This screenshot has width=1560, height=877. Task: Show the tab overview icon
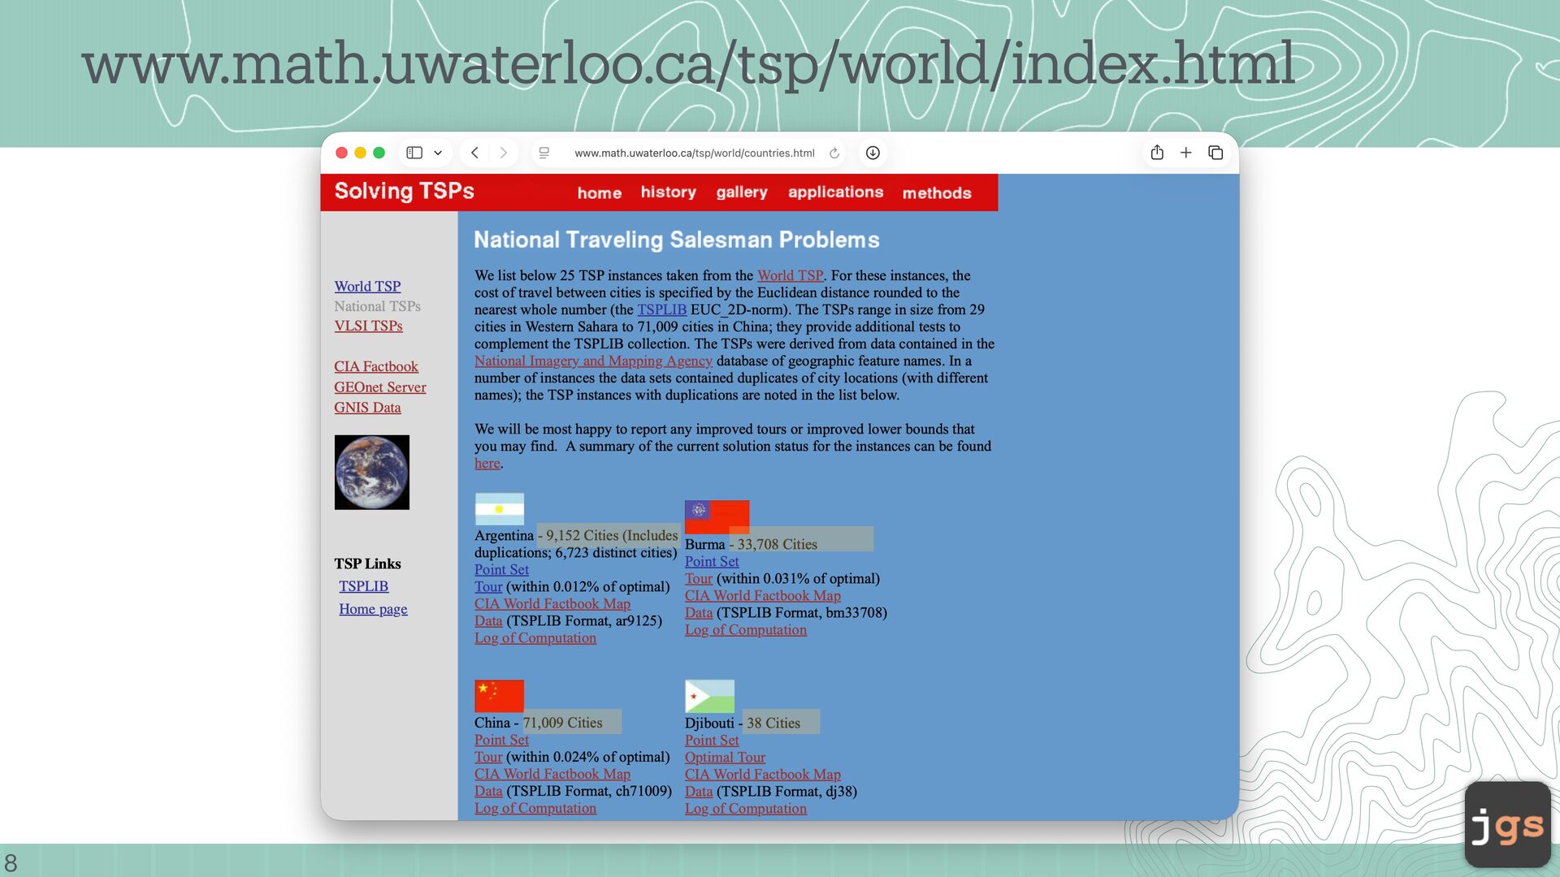click(1215, 153)
